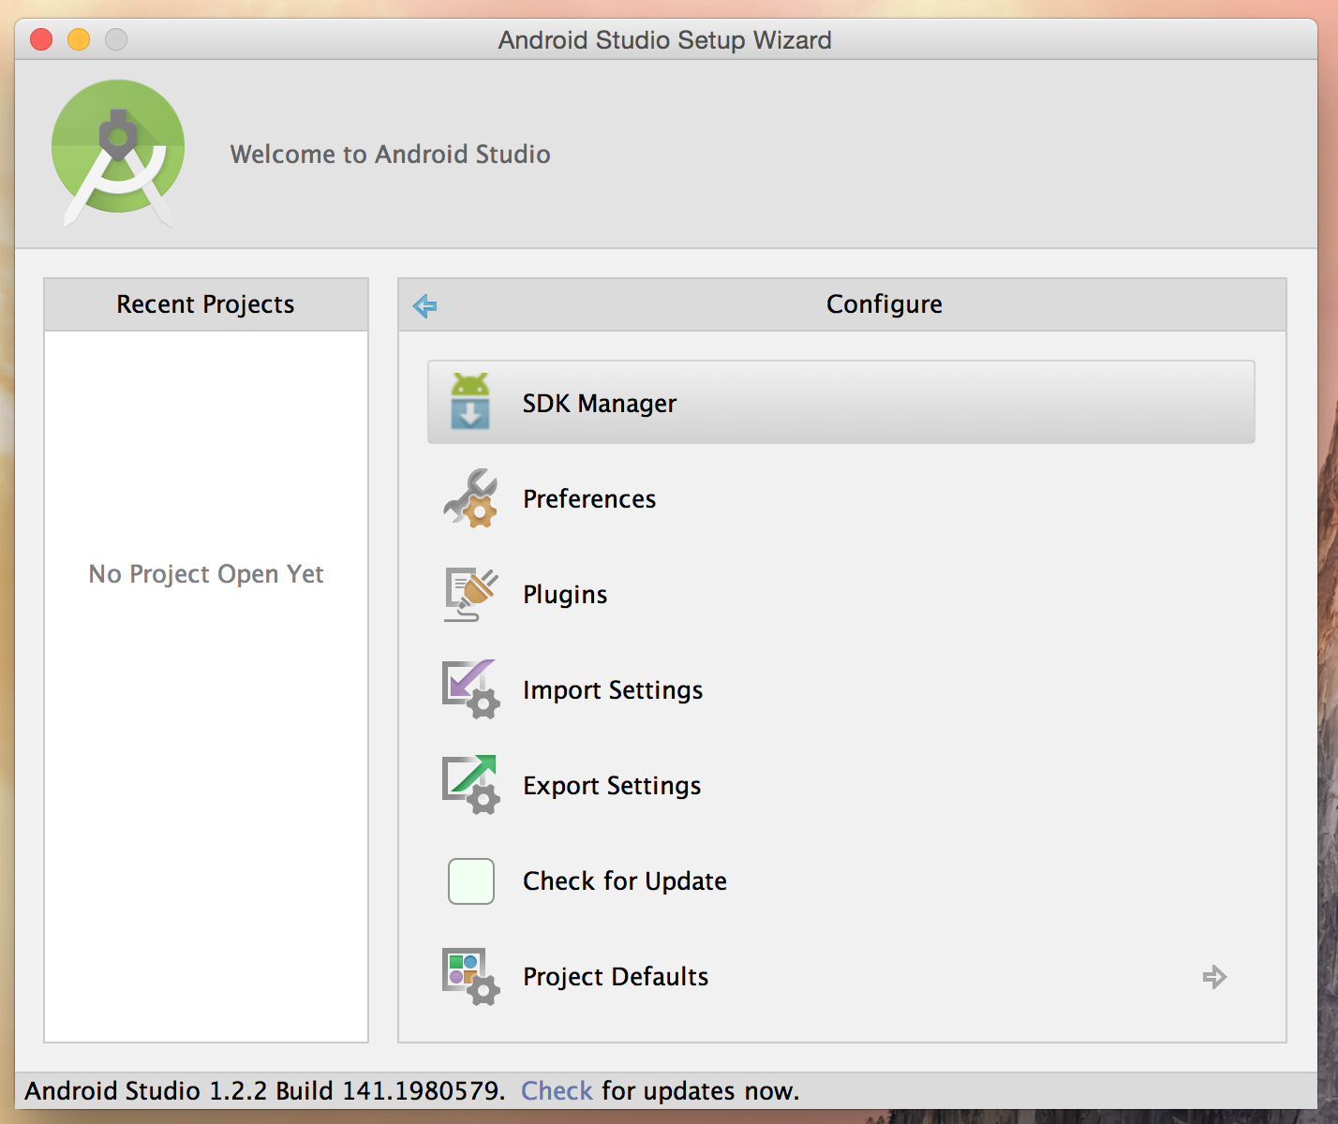This screenshot has width=1338, height=1124.
Task: Click the Recent Projects heading
Action: (205, 304)
